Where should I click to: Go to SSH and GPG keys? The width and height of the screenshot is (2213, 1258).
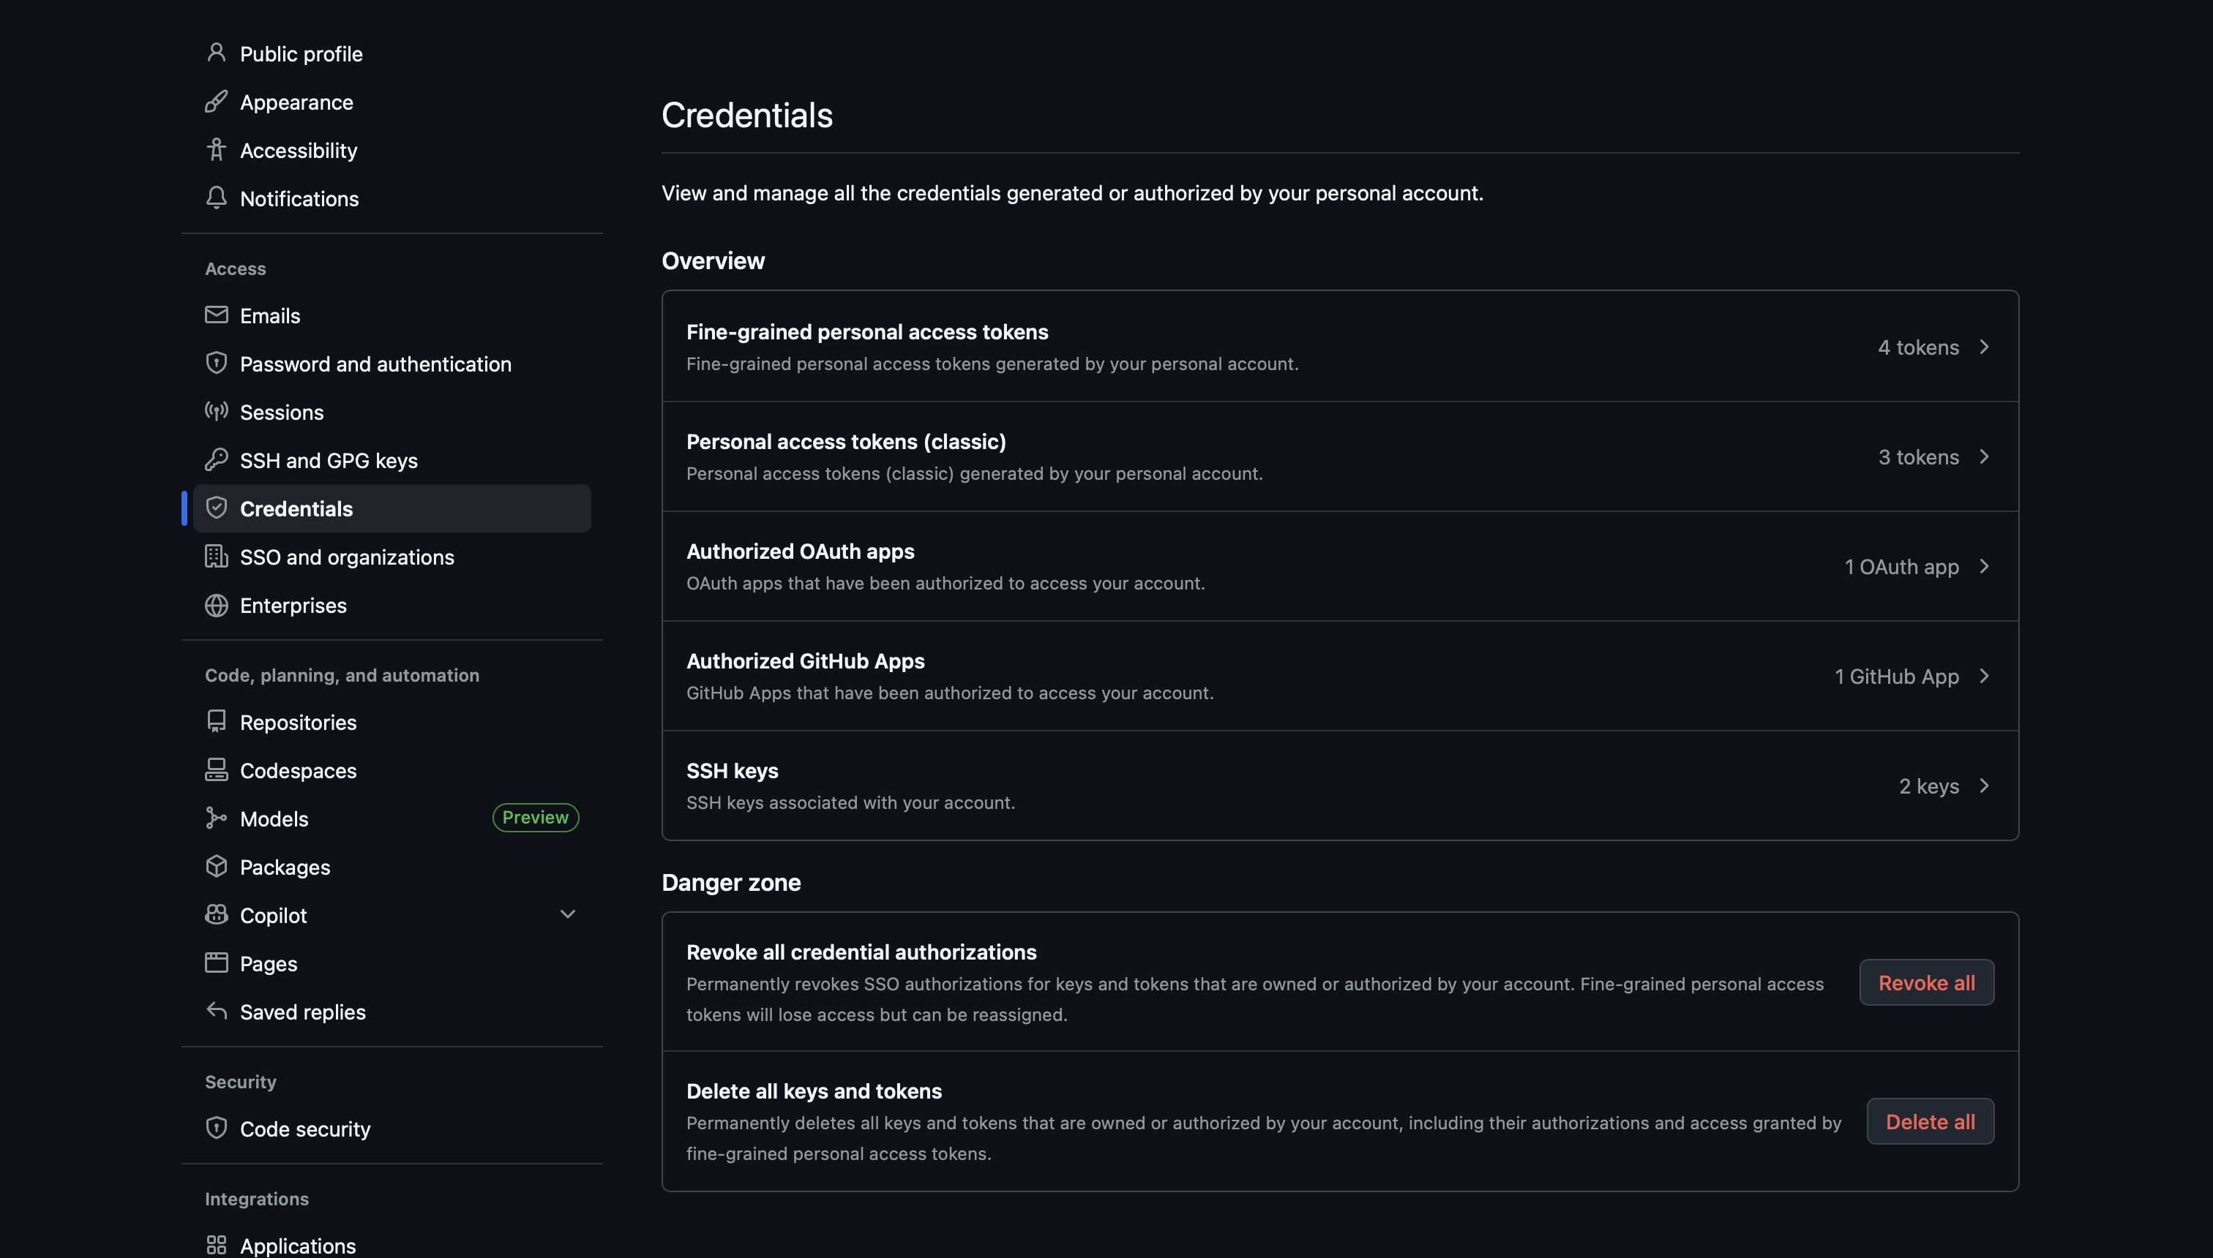(392, 461)
